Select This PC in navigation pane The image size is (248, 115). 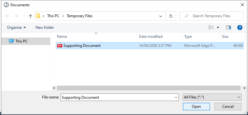pyautogui.click(x=26, y=41)
